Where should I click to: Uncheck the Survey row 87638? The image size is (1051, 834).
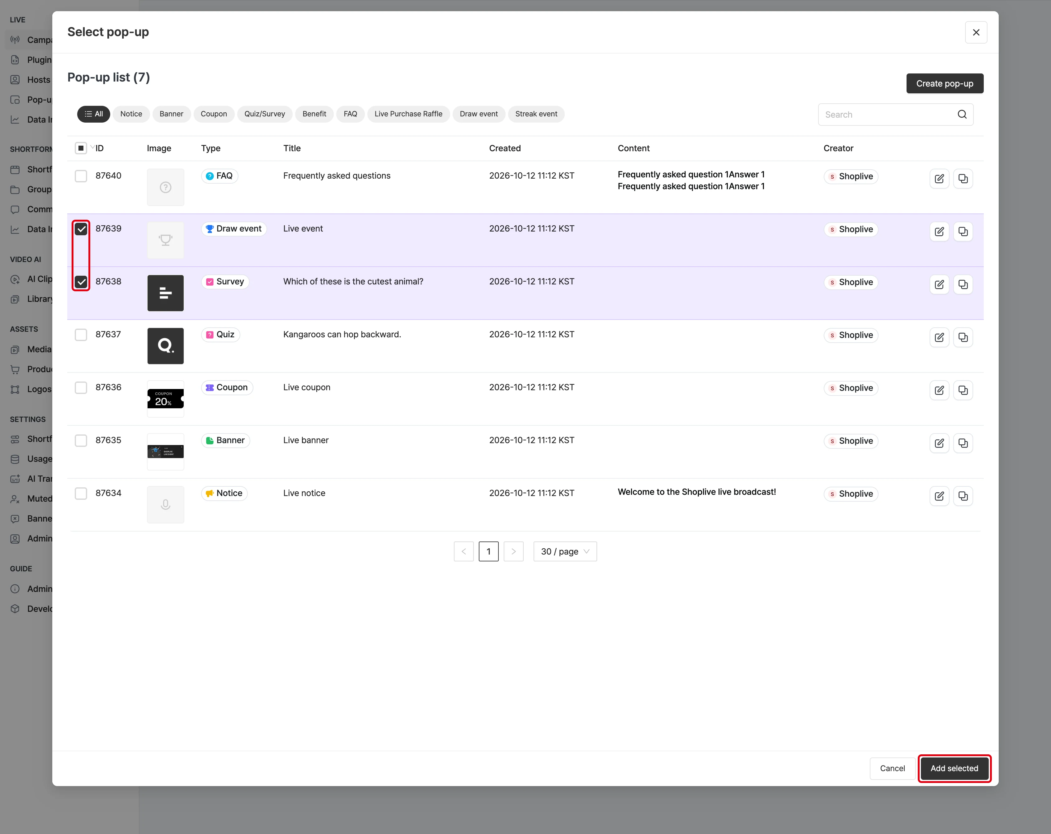point(81,282)
